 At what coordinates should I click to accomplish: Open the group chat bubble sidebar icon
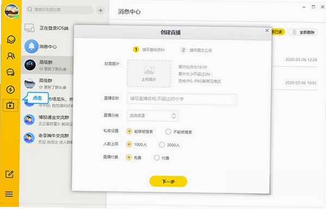coord(10,72)
